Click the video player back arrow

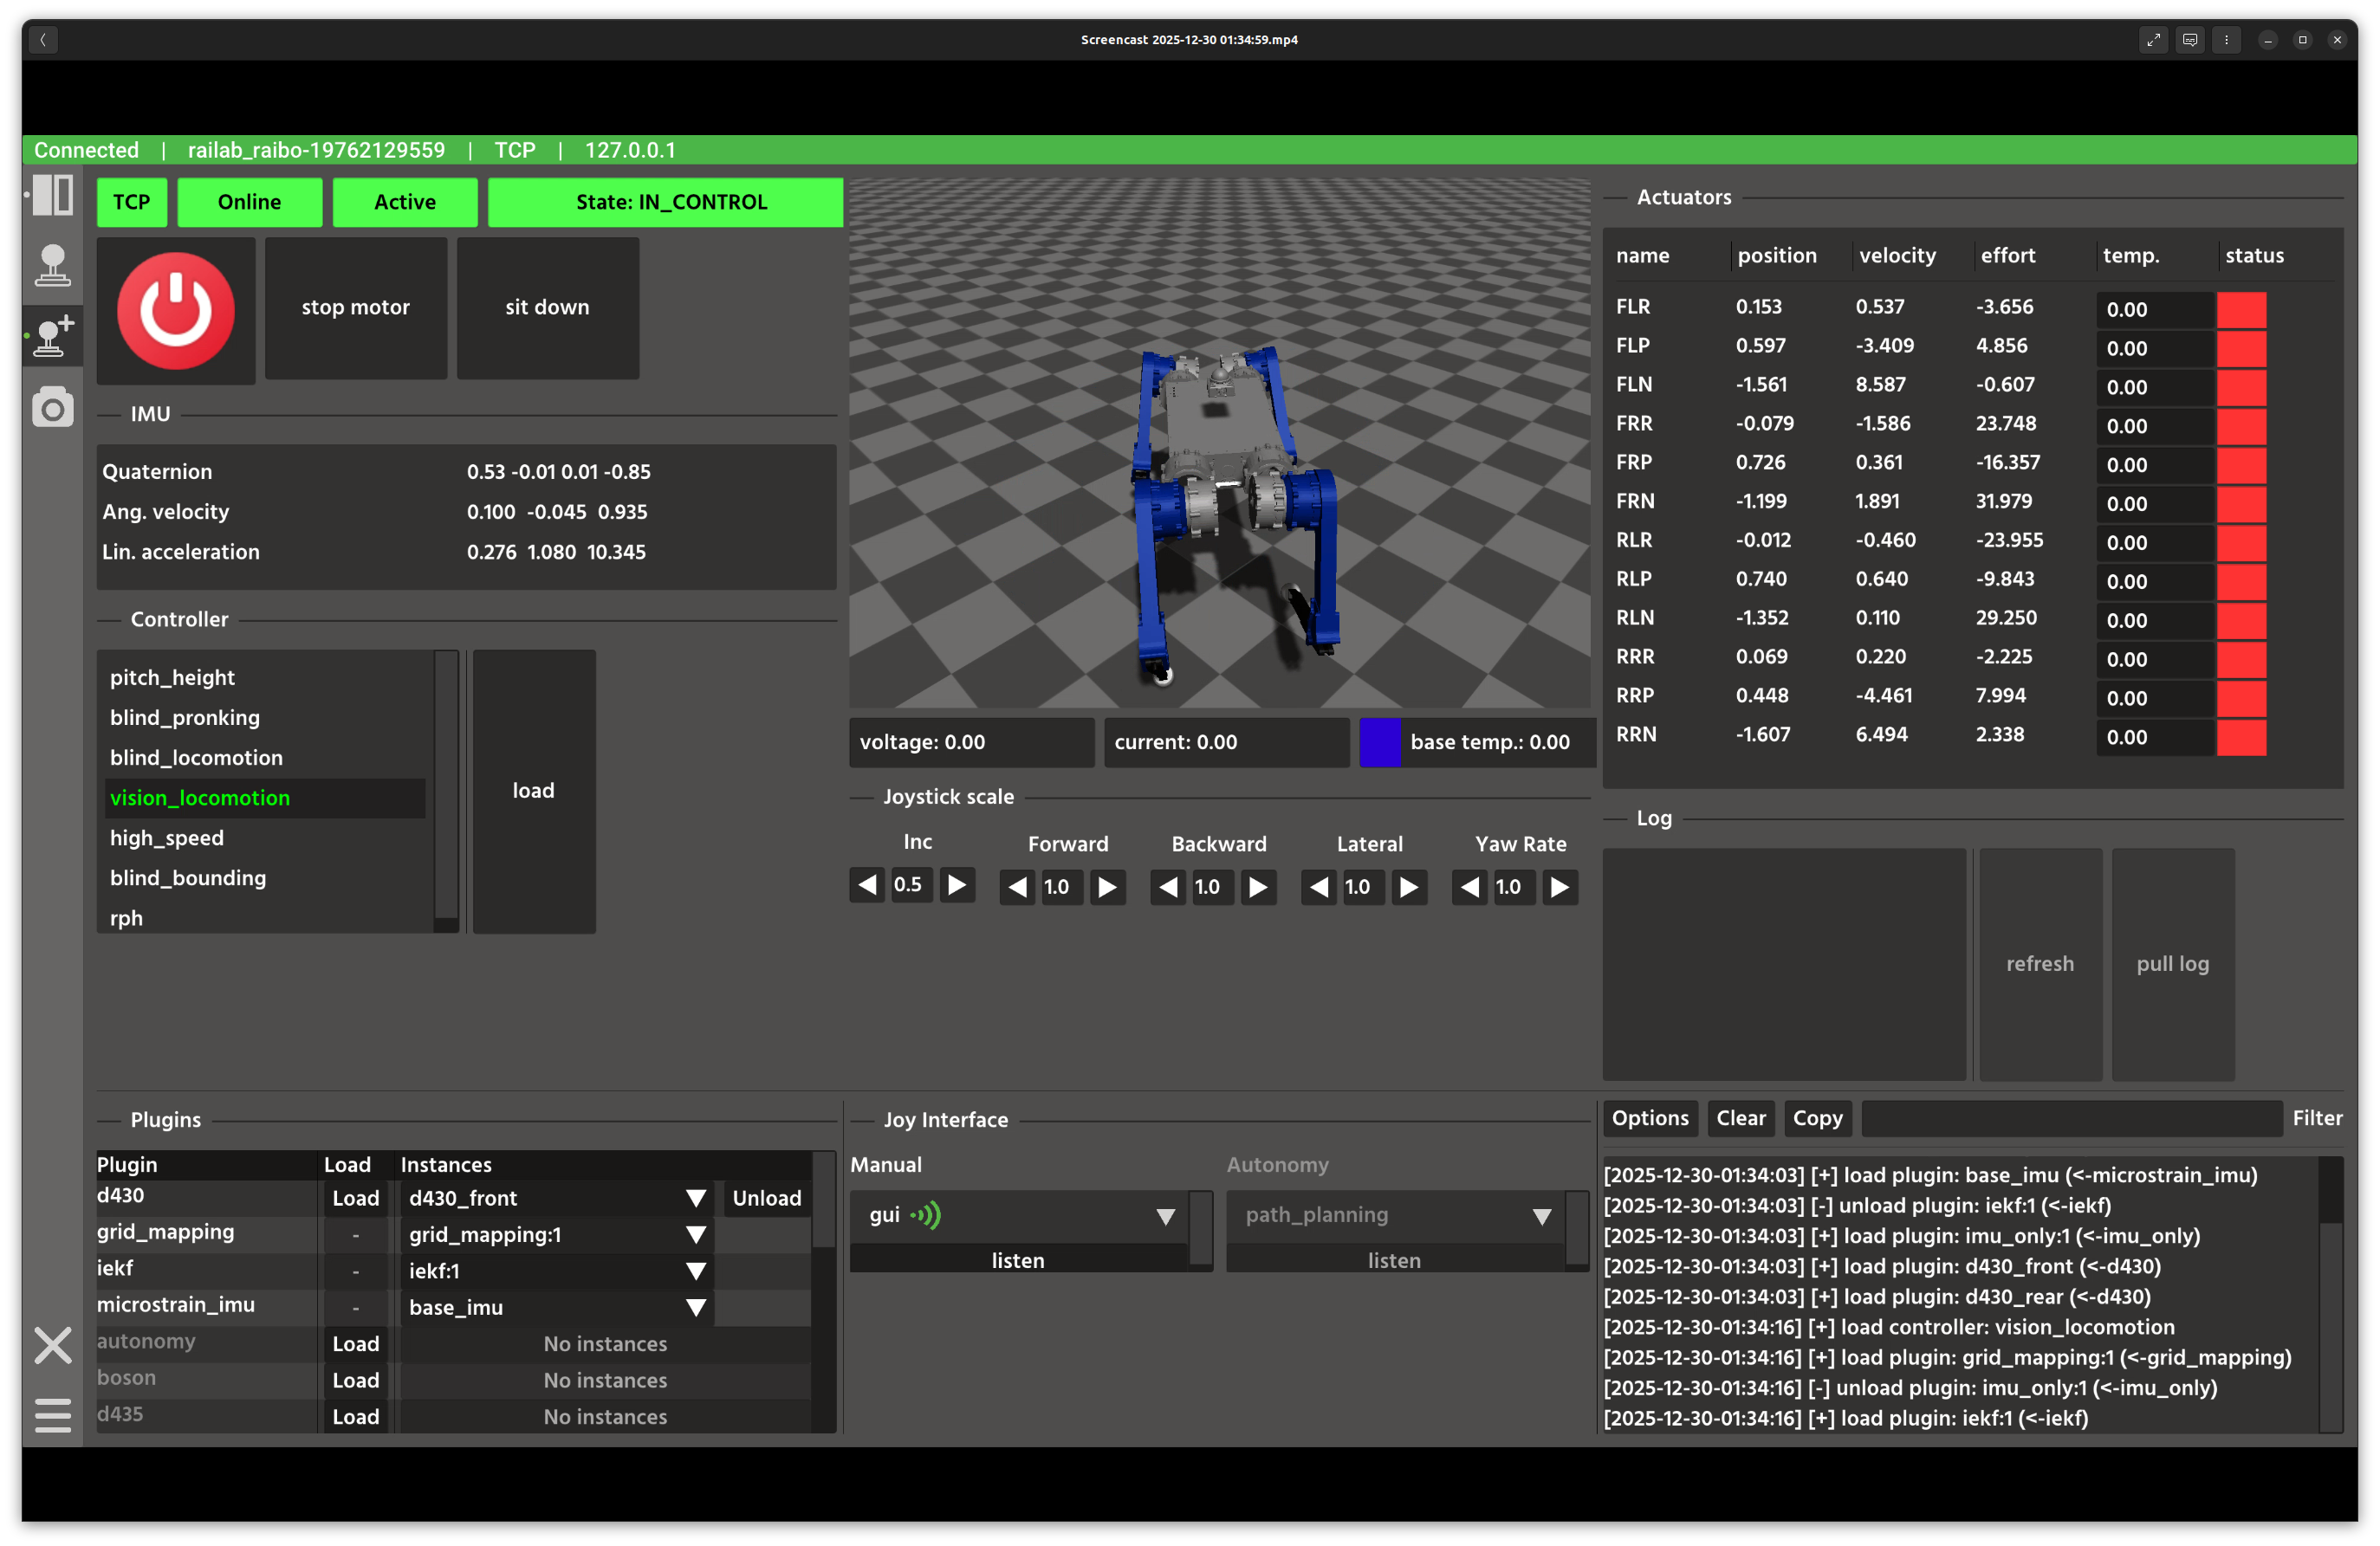[43, 40]
